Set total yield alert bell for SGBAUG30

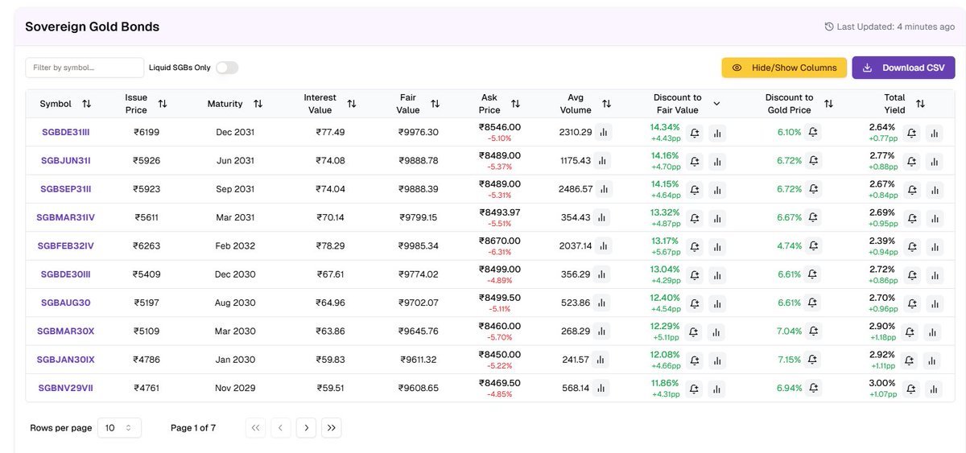coord(911,303)
